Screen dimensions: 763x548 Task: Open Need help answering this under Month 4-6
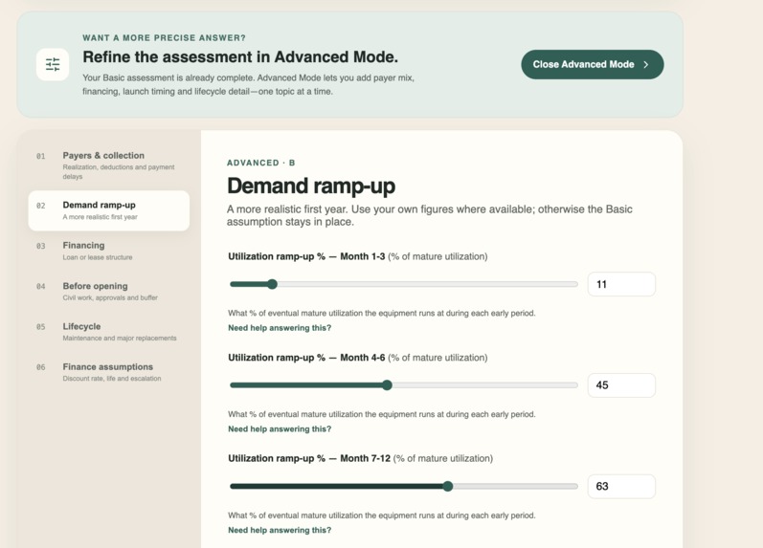(x=280, y=428)
